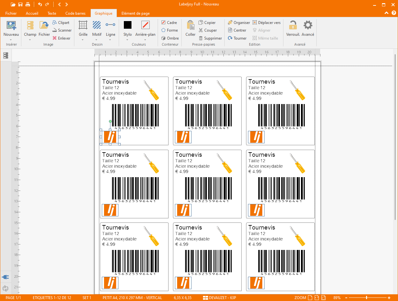
Task: Decrease zoom with the minus button
Action: click(346, 298)
